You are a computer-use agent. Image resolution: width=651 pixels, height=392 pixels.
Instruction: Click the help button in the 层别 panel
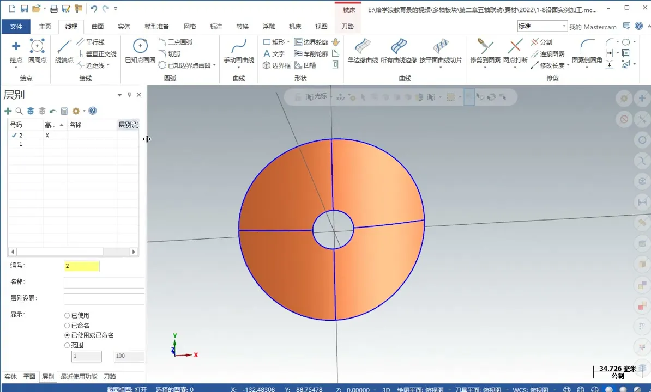point(93,111)
